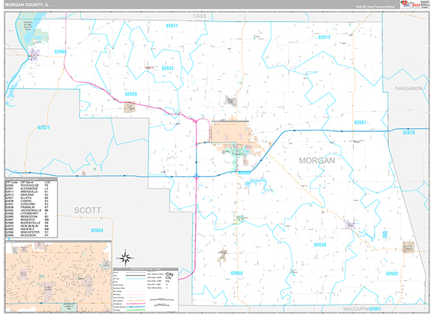Click the pink US Highways swatch in legend
The width and height of the screenshot is (432, 314).
point(136,304)
